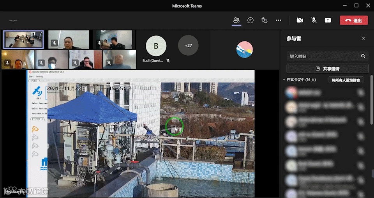Select the bottom gray camera icon in BWMS
The width and height of the screenshot is (374, 198).
[35, 154]
